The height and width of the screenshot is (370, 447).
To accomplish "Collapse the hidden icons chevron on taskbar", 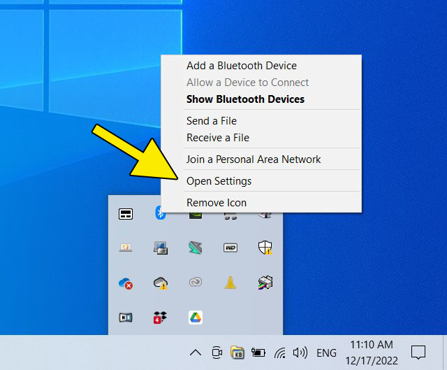I will (x=196, y=353).
